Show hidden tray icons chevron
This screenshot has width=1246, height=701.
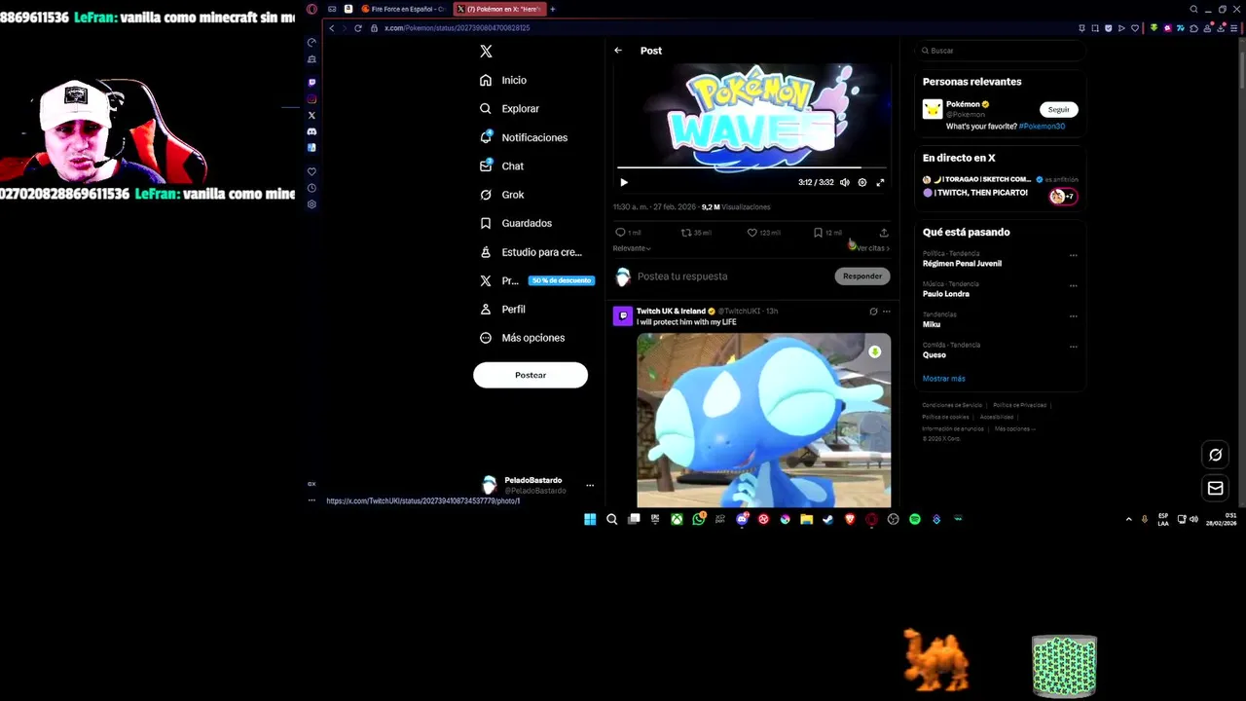1129,520
